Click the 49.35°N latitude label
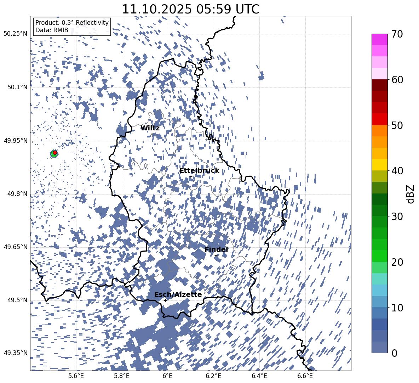The height and width of the screenshot is (383, 419). [x=16, y=353]
